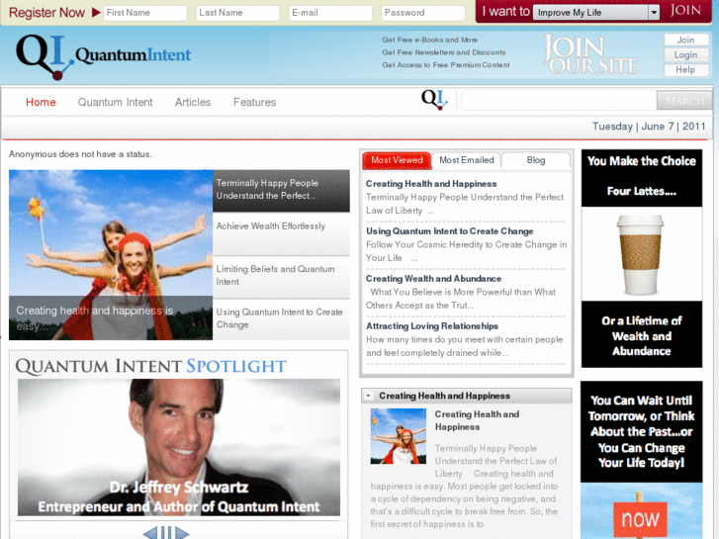Click the orange 'now' sign banner

coord(640,518)
